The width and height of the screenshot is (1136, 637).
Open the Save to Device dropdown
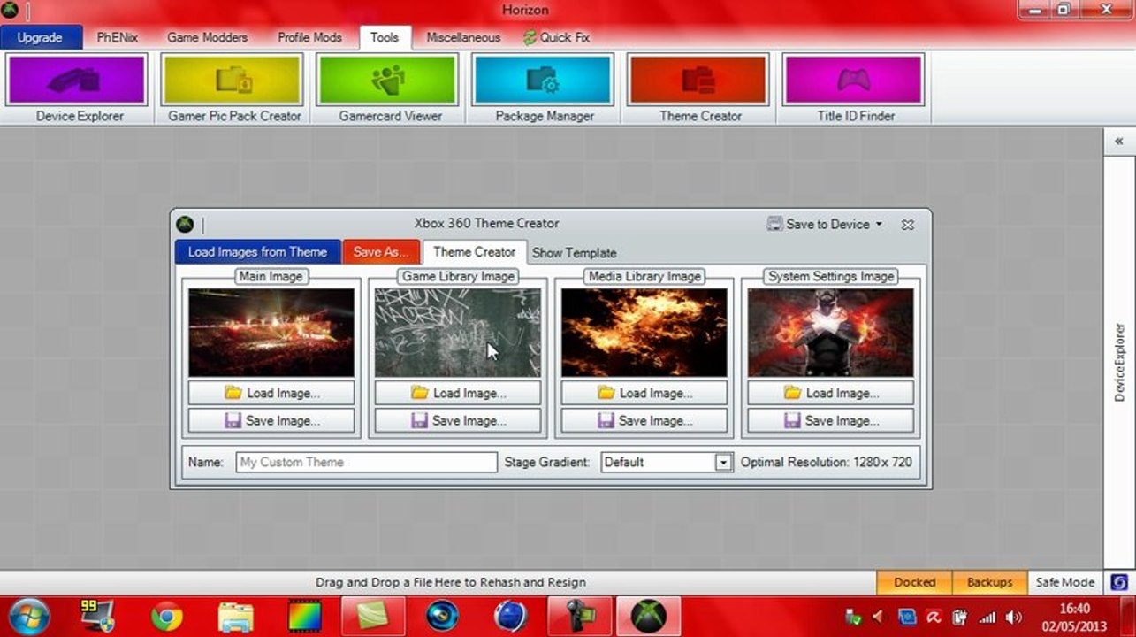coord(826,225)
